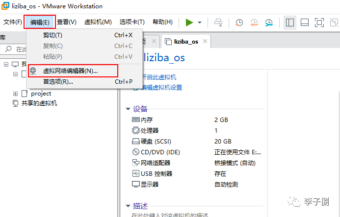Toggle the library sidebar view icon
Screen dimensions: 340x217
290,23
